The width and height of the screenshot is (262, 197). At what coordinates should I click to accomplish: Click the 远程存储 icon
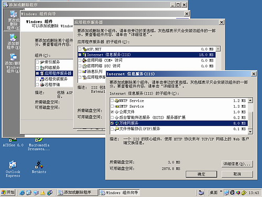(x=42, y=85)
